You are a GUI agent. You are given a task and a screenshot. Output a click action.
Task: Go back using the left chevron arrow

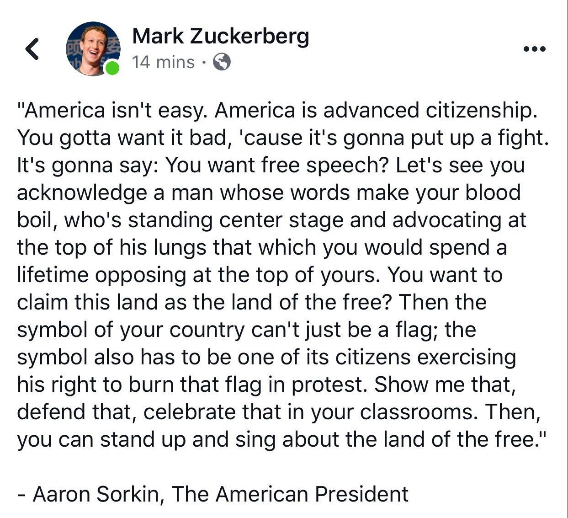[32, 49]
